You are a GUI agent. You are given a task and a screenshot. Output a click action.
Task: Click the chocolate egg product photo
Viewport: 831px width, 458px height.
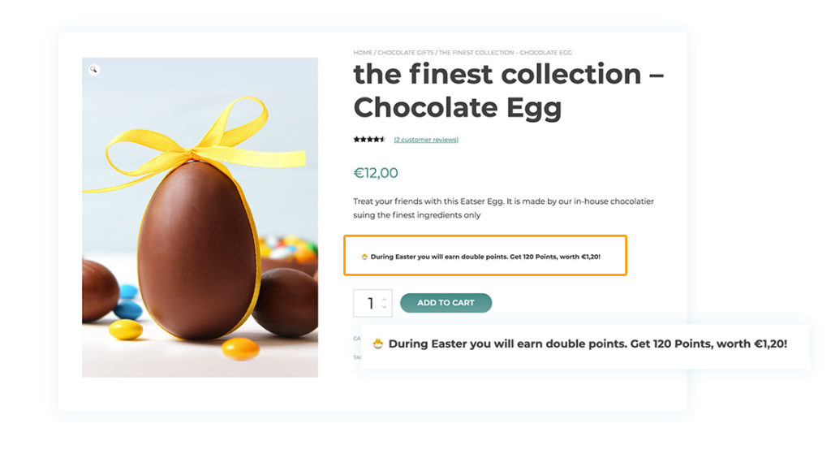200,218
